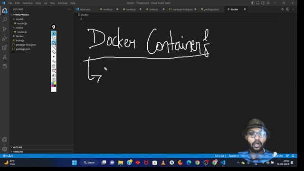
Task: Switch to the index.js editor tab
Action: [x=153, y=9]
